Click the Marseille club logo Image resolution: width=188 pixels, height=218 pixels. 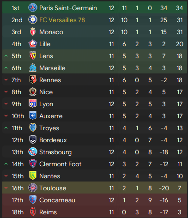pos(33,68)
